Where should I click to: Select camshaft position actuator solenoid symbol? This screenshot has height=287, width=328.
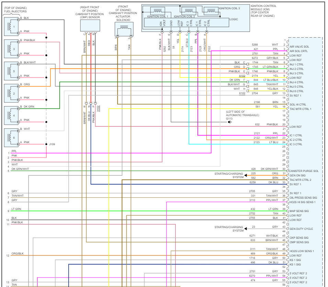click(x=124, y=29)
